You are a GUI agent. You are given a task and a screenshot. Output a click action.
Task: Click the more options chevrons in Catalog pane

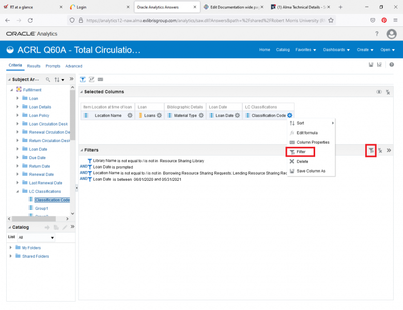(72, 227)
